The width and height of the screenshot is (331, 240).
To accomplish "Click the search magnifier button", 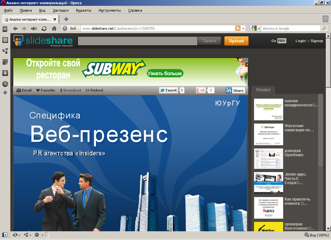I will pyautogui.click(x=324, y=28).
